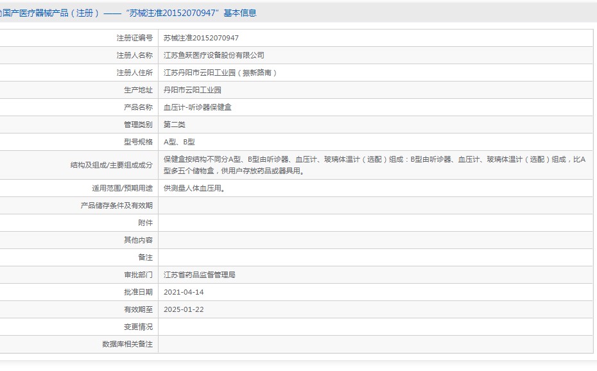Select category value 第二类
The image size is (597, 371).
click(175, 125)
